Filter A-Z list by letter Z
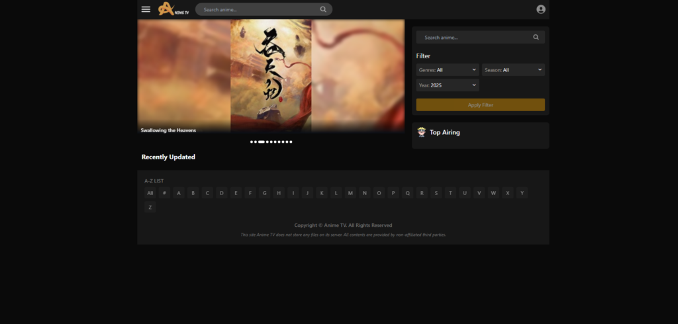This screenshot has height=324, width=678. 150,208
